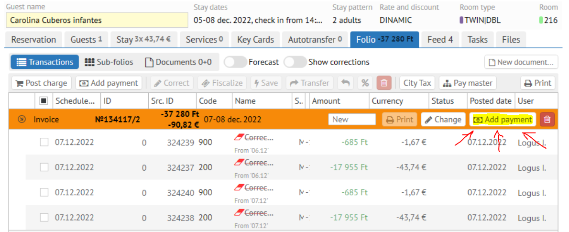Viewport: 569px width, 232px height.
Task: Click the Save toolbar button
Action: point(266,83)
